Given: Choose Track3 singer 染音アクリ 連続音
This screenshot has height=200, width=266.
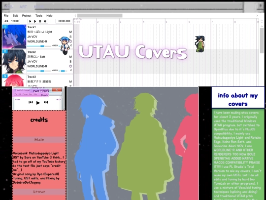Looking at the screenshot, I should (39, 81).
